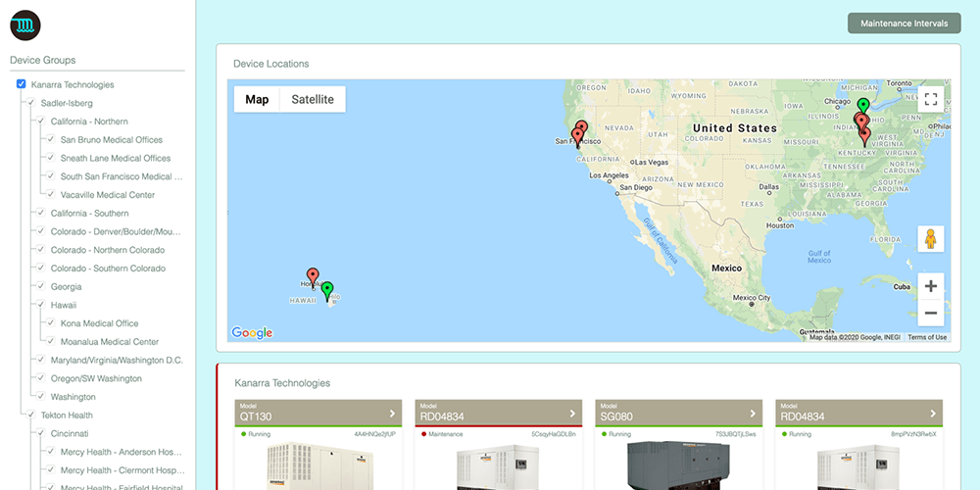Toggle the Cincinnati group checkbox
Screen dimensions: 980x490
41,433
